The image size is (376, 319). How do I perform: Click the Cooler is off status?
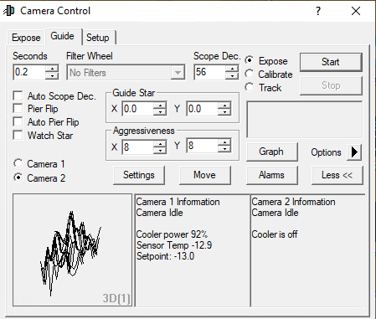tap(275, 234)
